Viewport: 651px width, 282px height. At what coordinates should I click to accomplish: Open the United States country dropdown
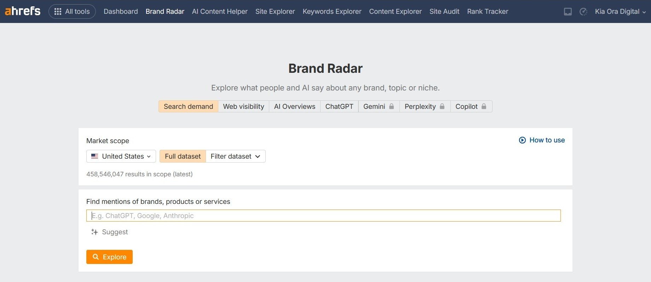[121, 156]
